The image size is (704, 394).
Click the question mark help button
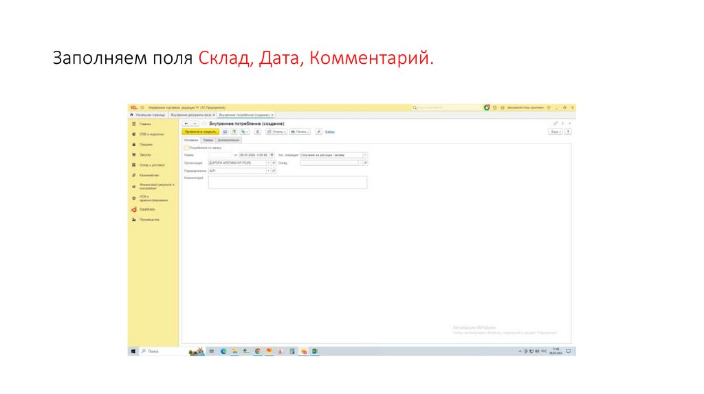click(x=568, y=132)
